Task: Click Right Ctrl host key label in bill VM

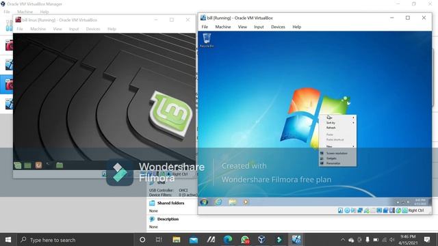Action: point(416,210)
